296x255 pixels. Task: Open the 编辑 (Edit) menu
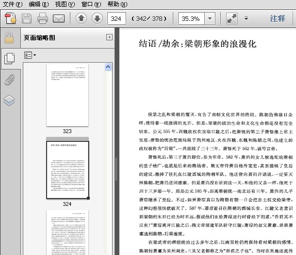pos(39,4)
